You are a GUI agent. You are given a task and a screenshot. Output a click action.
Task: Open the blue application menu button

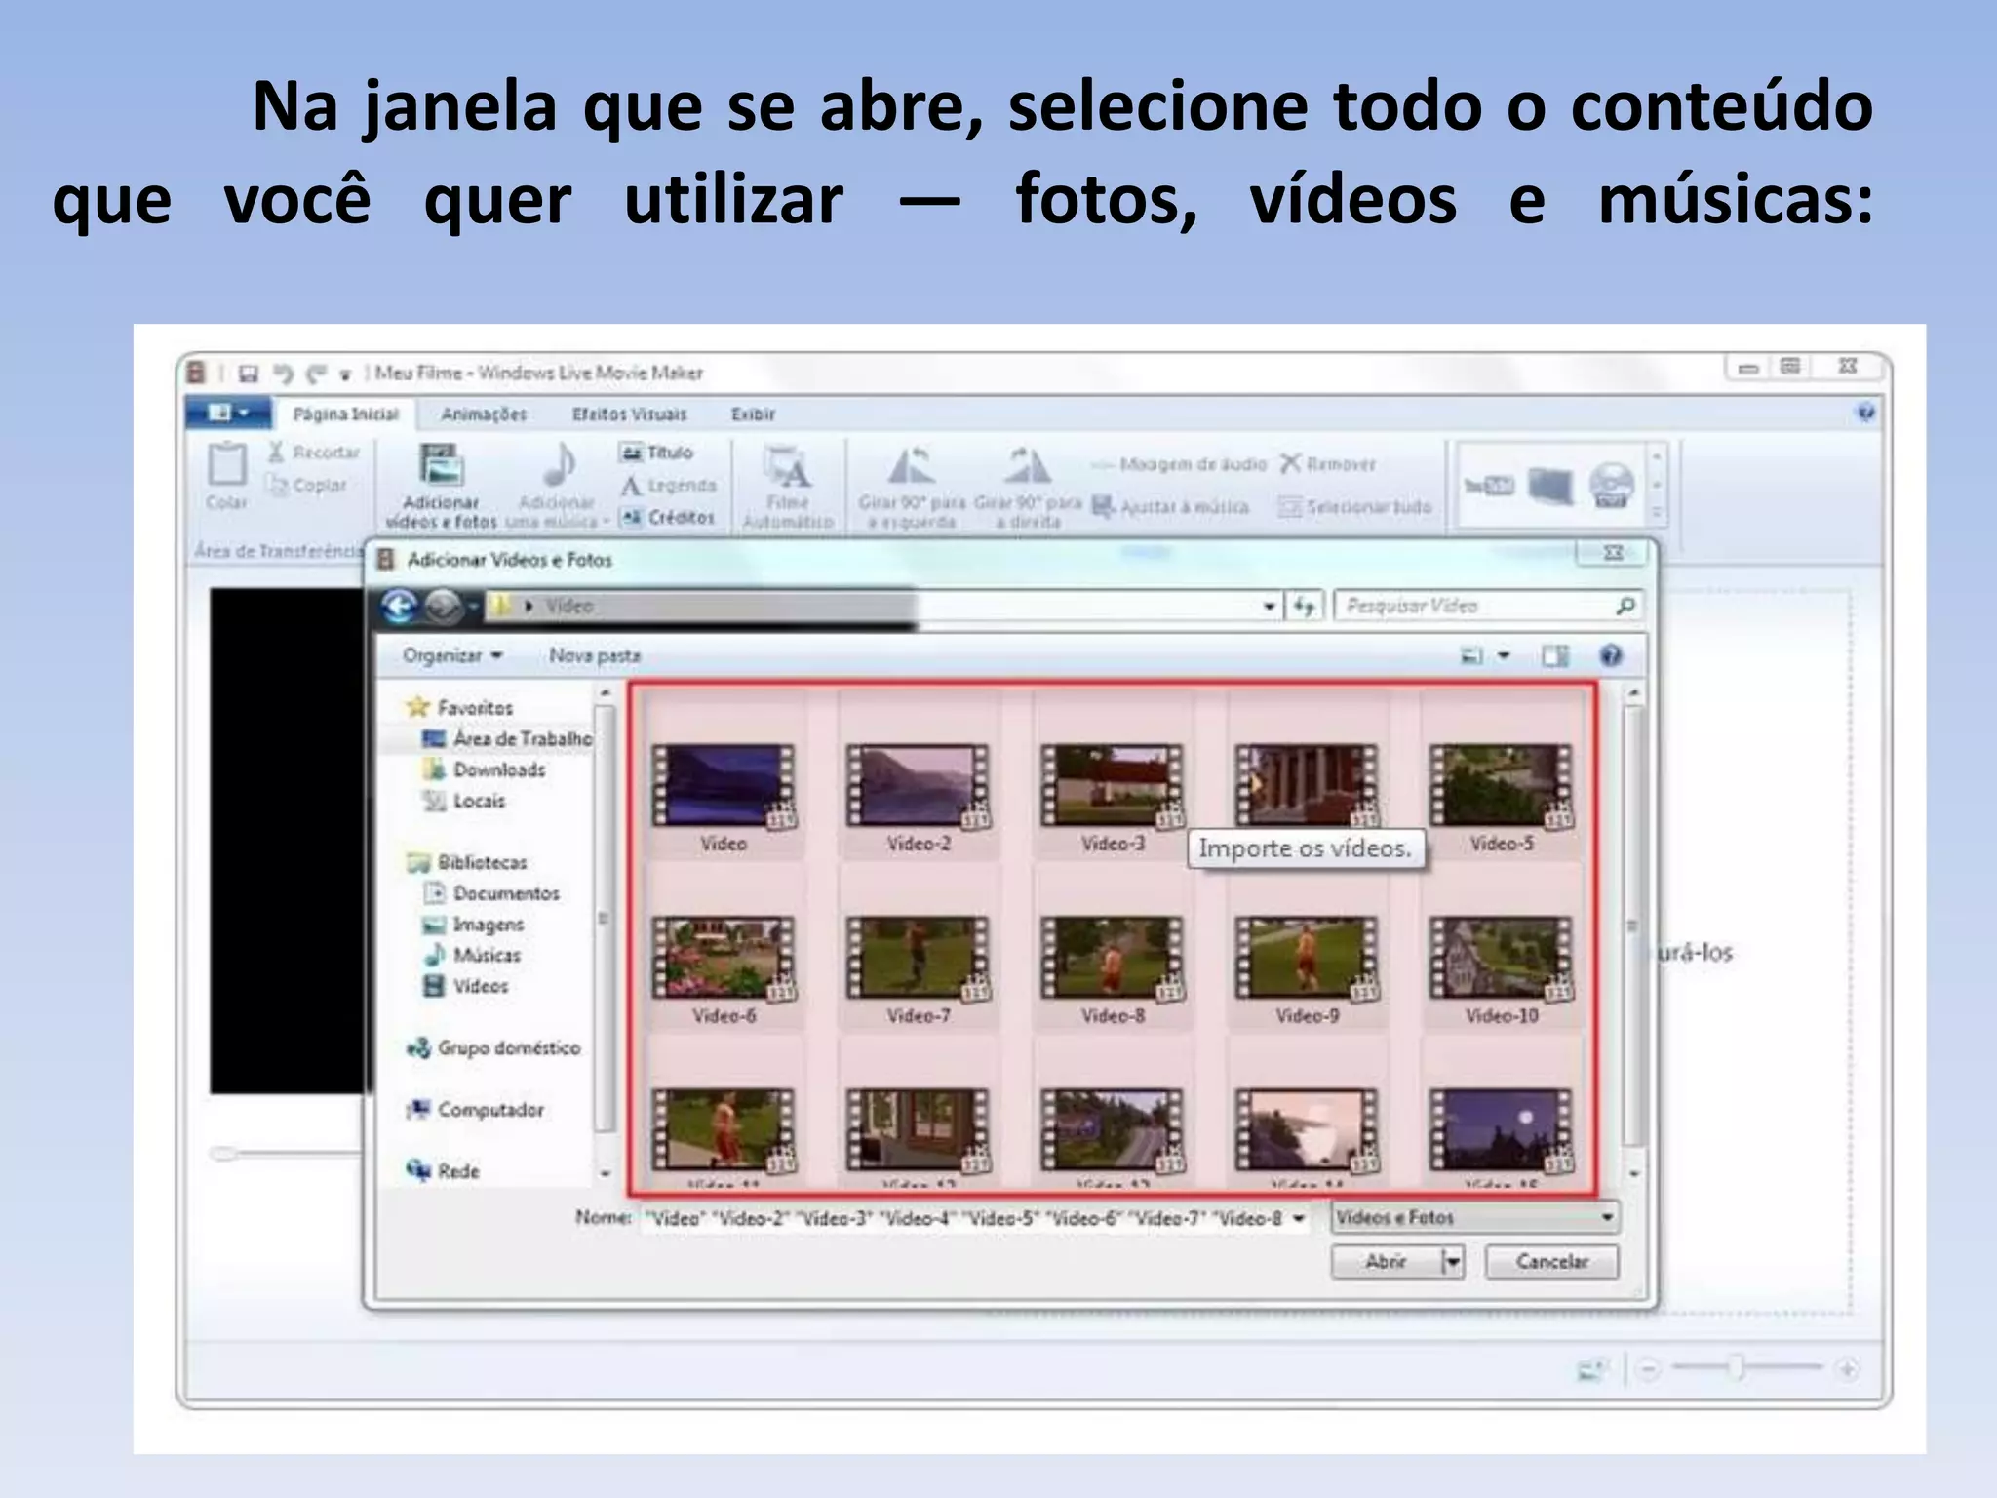pyautogui.click(x=227, y=414)
